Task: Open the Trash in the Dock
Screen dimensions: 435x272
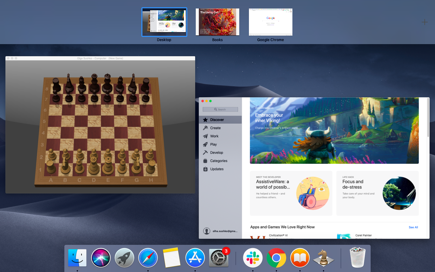Action: (x=358, y=257)
